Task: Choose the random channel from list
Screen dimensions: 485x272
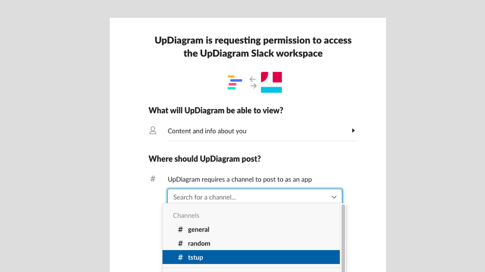Action: [x=199, y=243]
